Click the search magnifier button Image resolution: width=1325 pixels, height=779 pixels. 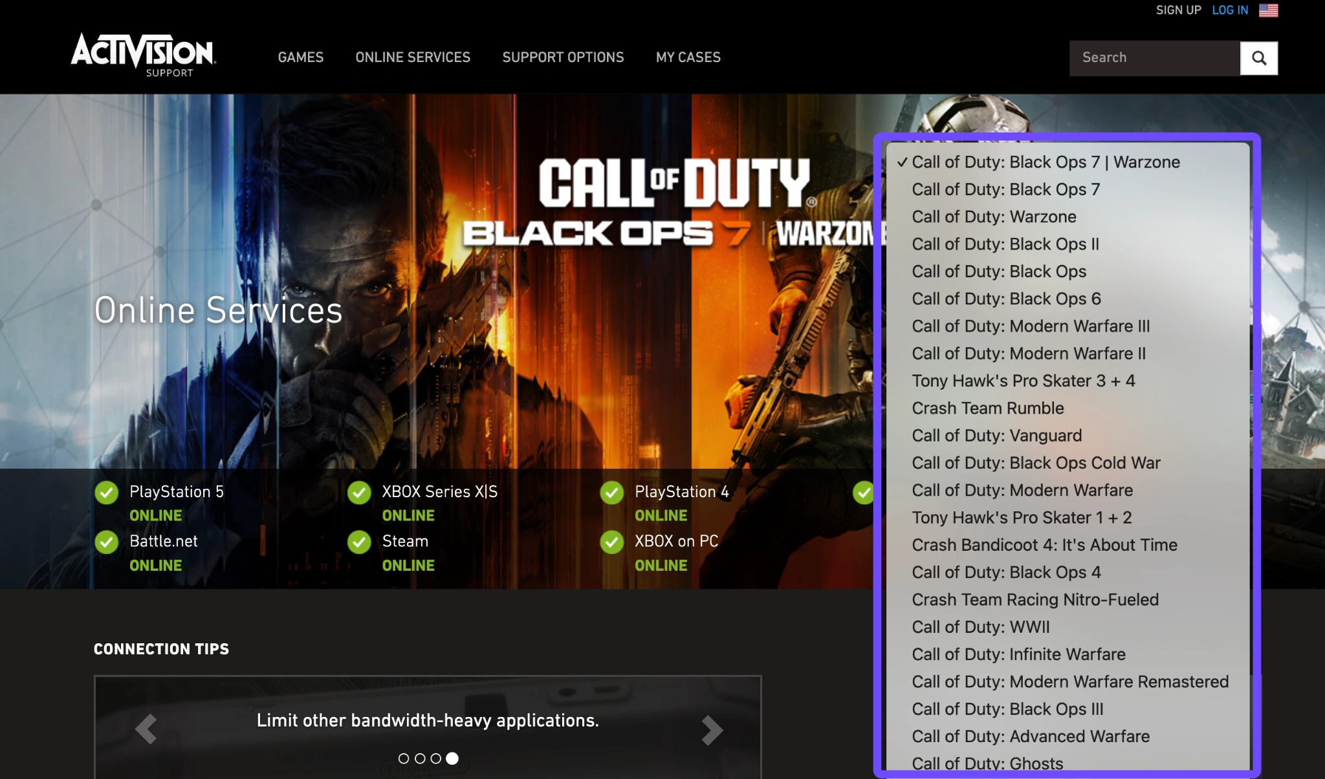click(1258, 58)
